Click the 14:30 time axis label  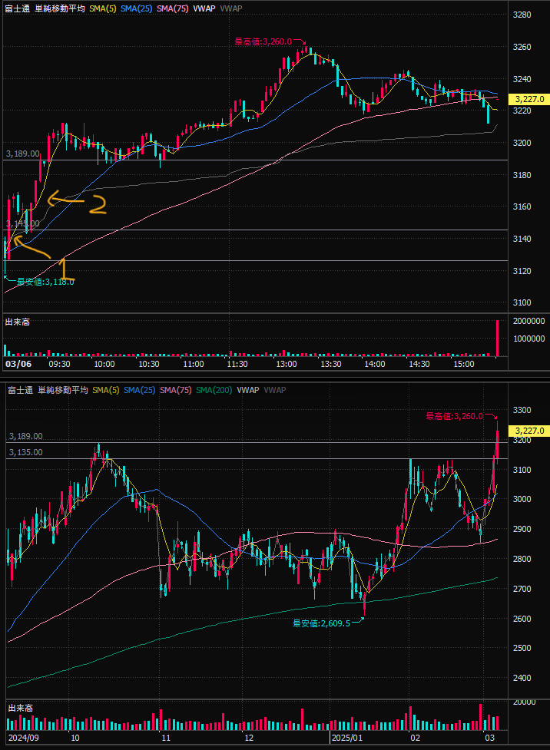(x=419, y=364)
